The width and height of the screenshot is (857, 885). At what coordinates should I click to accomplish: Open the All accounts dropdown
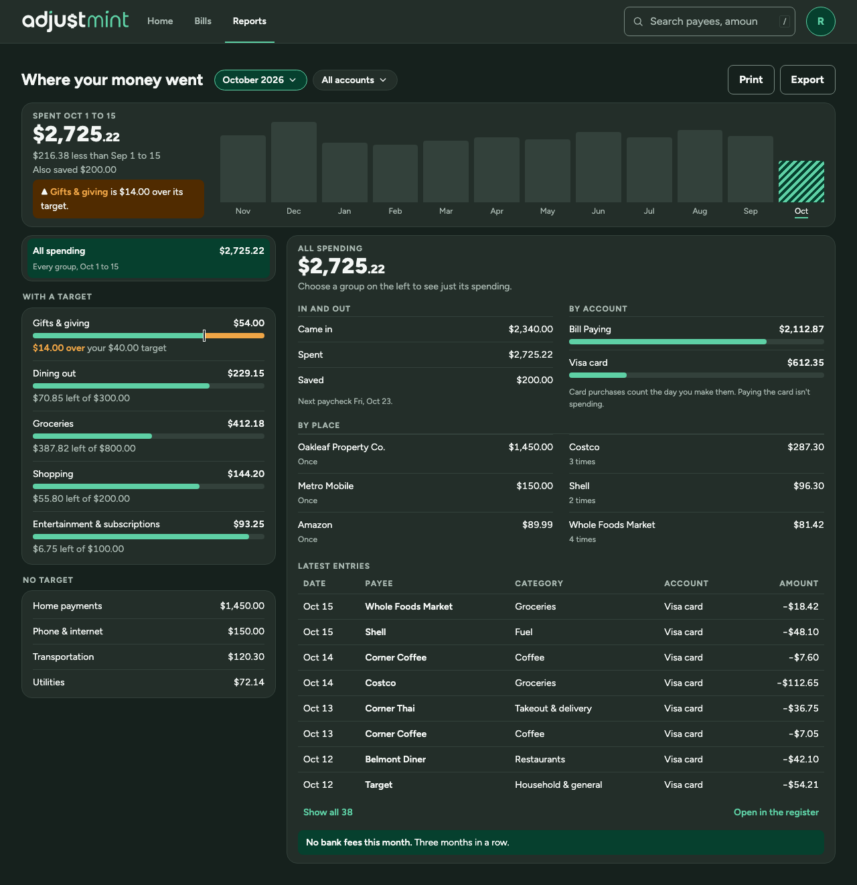(x=355, y=80)
